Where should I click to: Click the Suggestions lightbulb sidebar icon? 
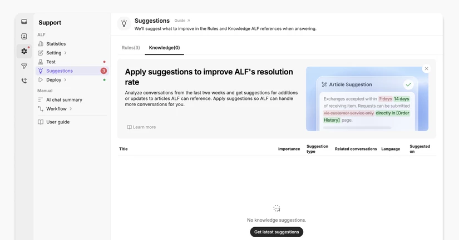41,71
